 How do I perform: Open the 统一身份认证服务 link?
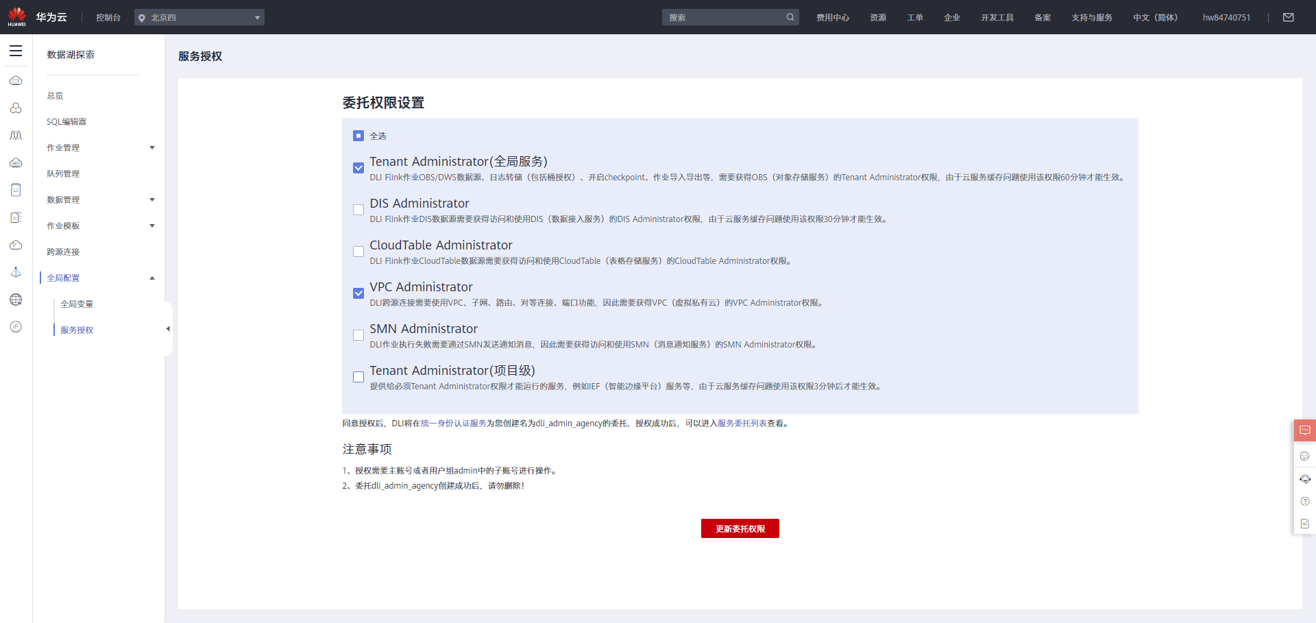(453, 424)
